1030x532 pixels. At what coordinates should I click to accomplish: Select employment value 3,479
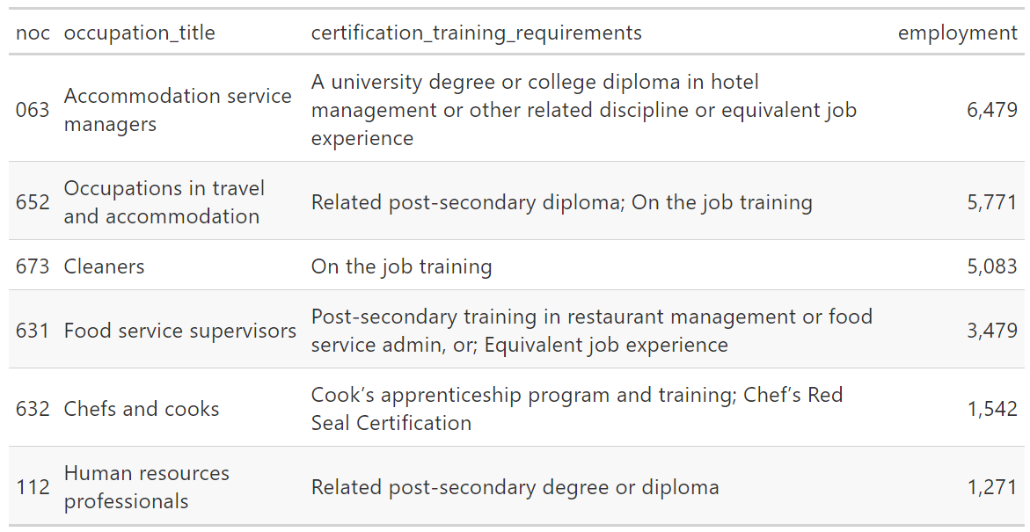tap(991, 331)
